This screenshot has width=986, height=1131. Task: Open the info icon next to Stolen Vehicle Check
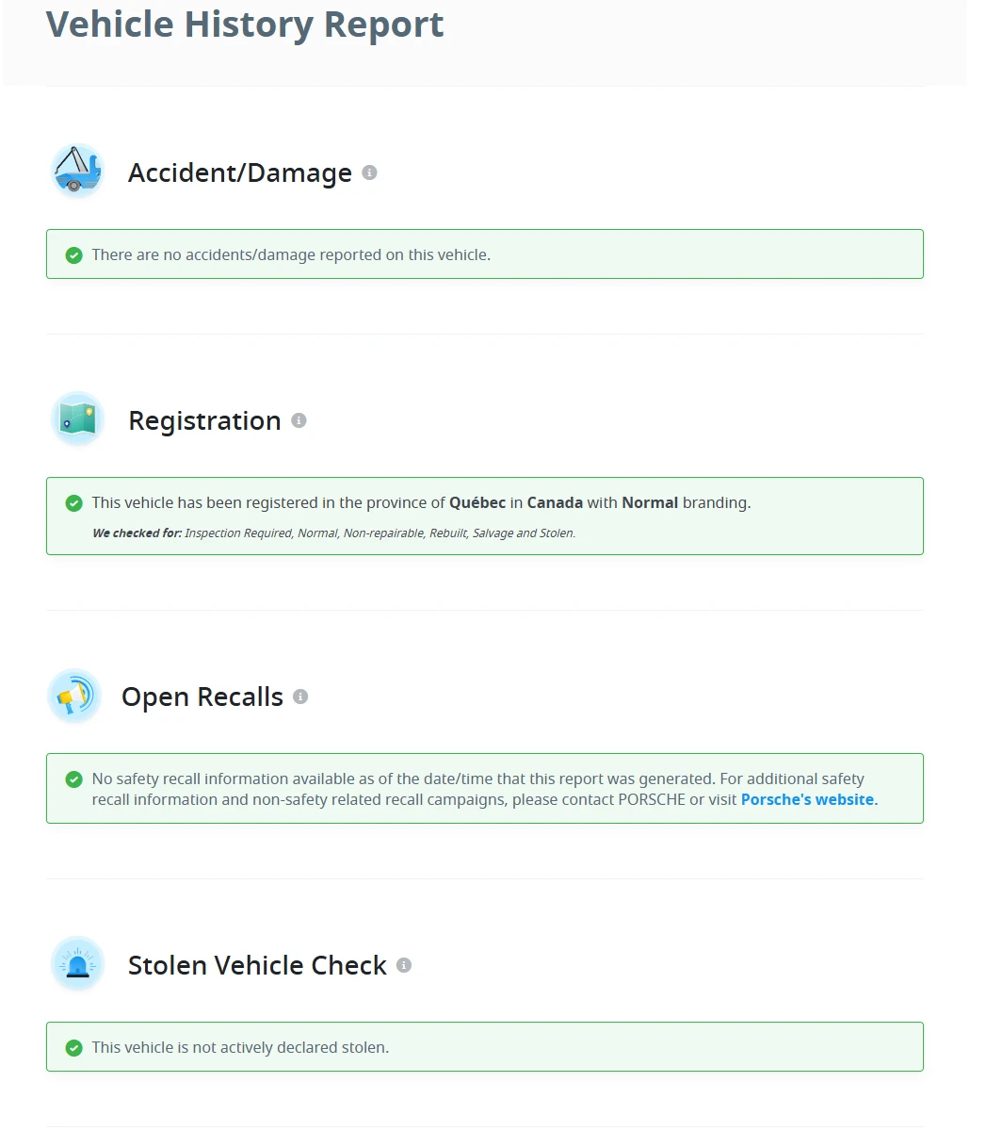coord(404,965)
